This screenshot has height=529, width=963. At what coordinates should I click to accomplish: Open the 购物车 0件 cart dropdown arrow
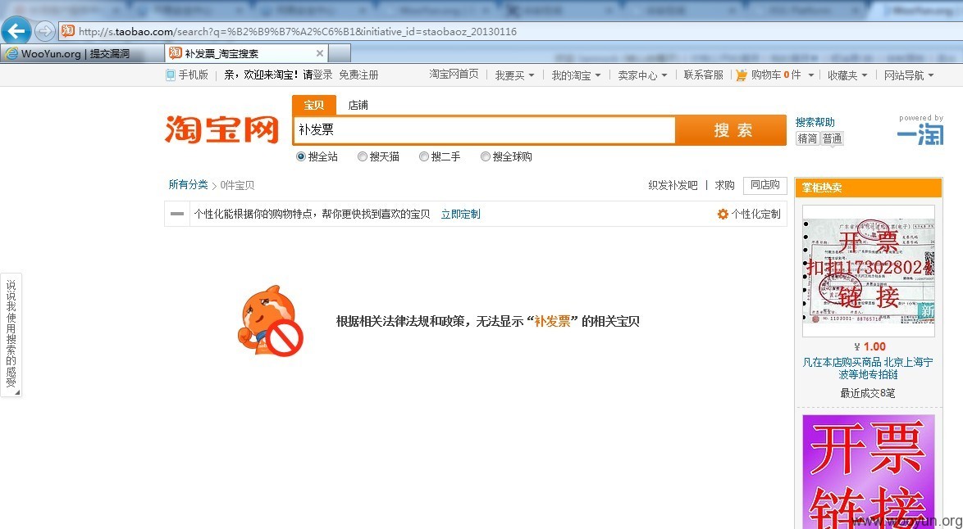(810, 75)
